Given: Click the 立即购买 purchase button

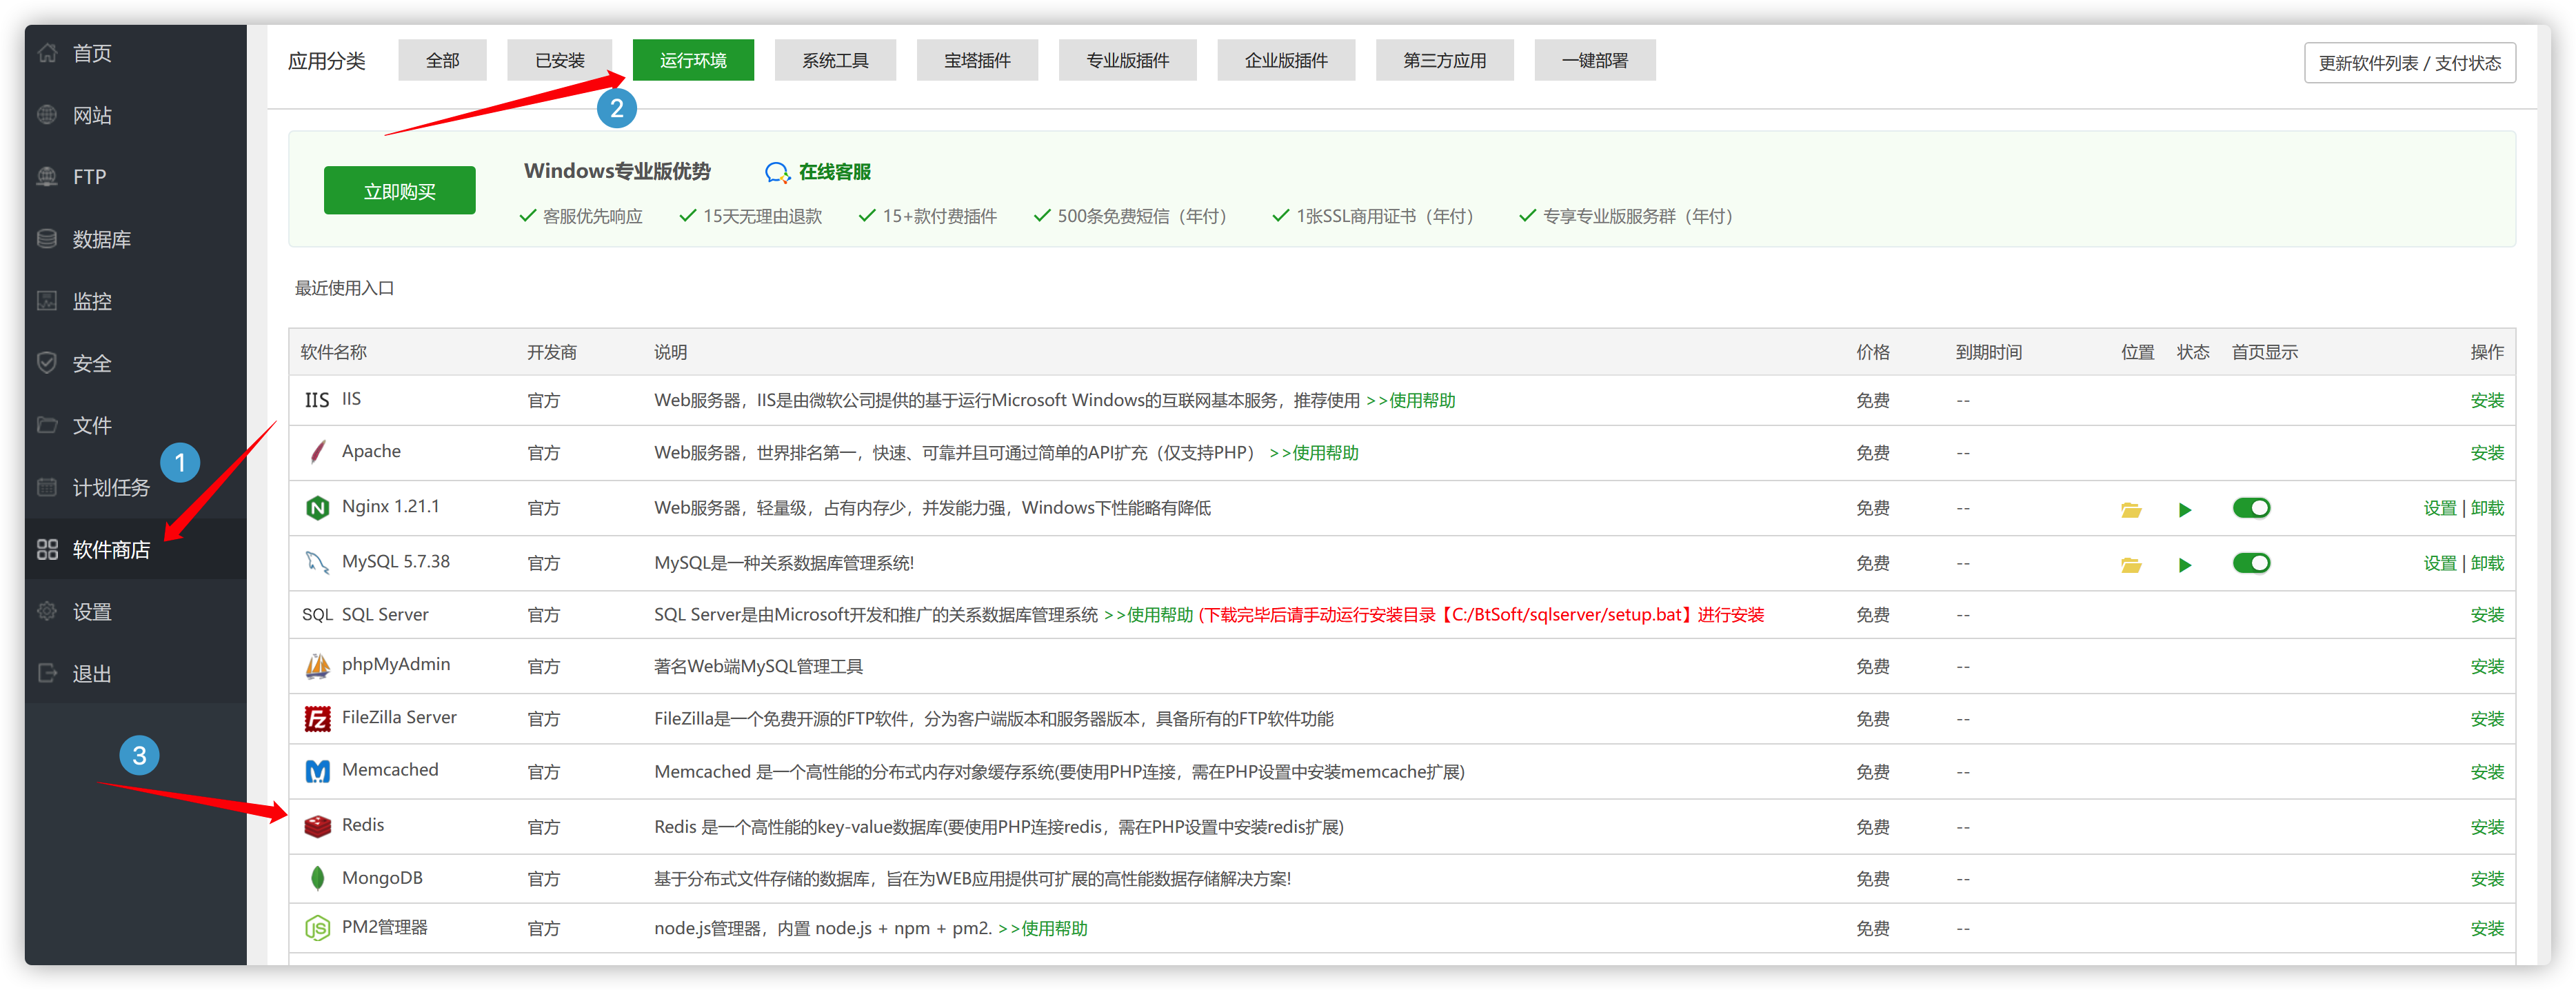Looking at the screenshot, I should coord(399,189).
